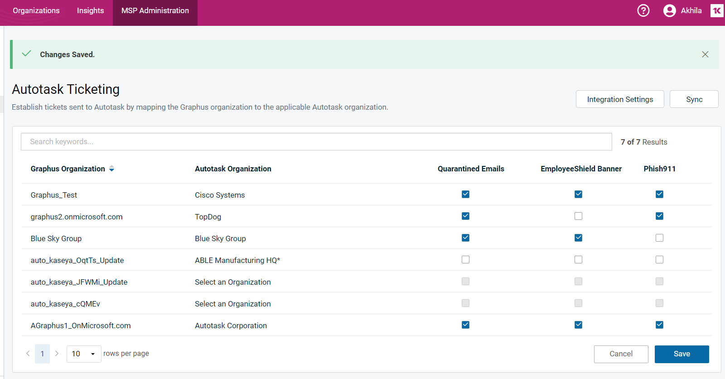The height and width of the screenshot is (379, 725).
Task: Select the auto_kaseya_JFWMi_Update row text
Action: (x=79, y=282)
